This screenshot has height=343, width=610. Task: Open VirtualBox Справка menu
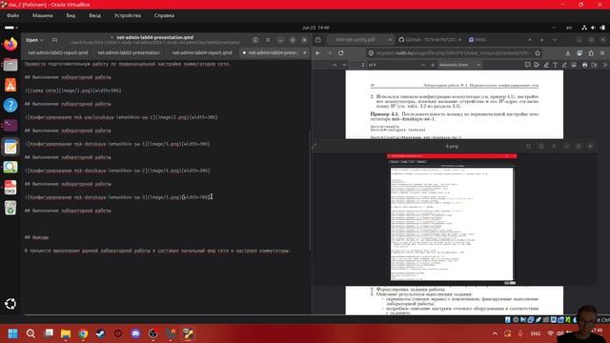(164, 15)
